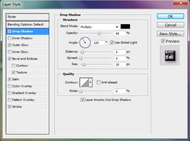Uncheck the Bevel and Emboss checkbox

tap(9, 59)
